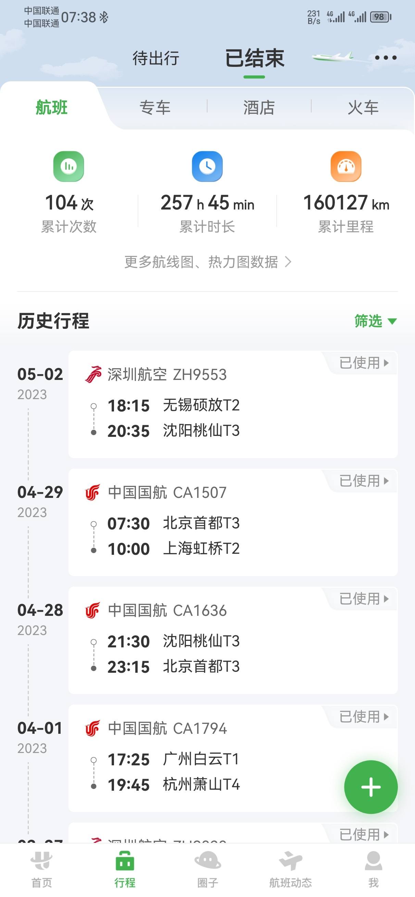Tap the blue clock cumulative duration icon

pos(207,166)
